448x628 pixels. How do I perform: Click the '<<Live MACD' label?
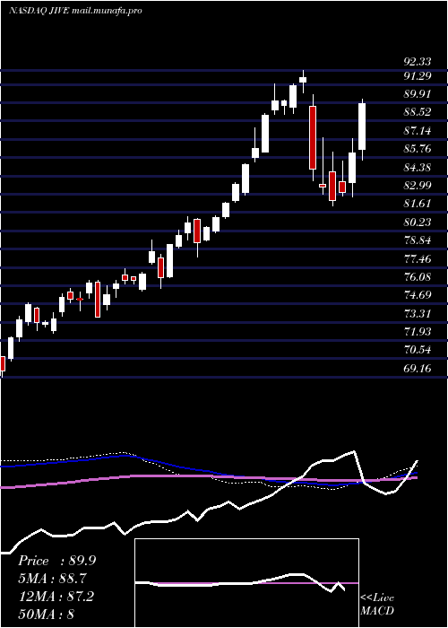coord(377,605)
